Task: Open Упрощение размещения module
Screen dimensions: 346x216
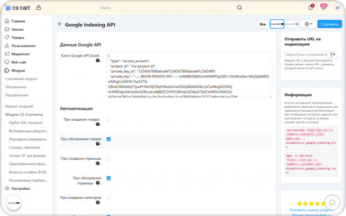Action: [x=29, y=139]
